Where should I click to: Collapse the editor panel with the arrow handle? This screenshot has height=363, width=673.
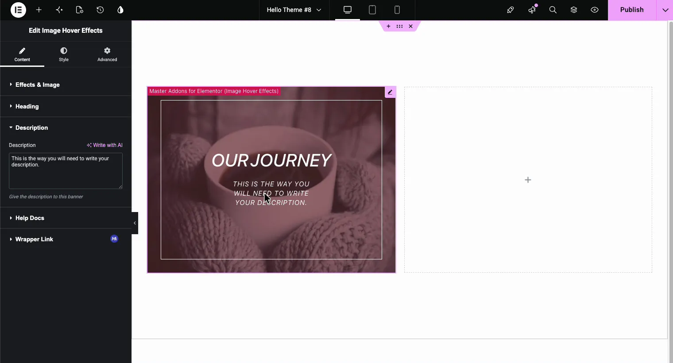coord(135,223)
